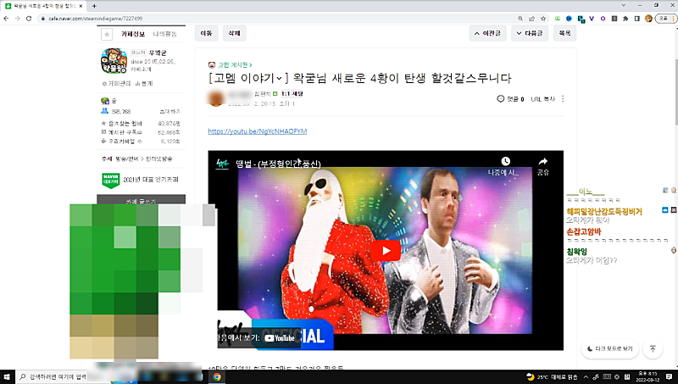Click the 초대하기 invite link
The height and width of the screenshot is (384, 678).
coord(170,112)
